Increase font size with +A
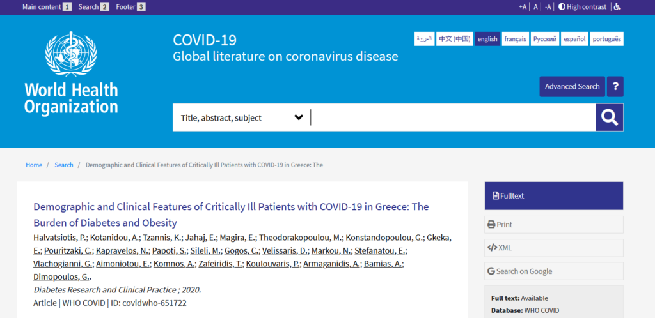 click(x=523, y=6)
